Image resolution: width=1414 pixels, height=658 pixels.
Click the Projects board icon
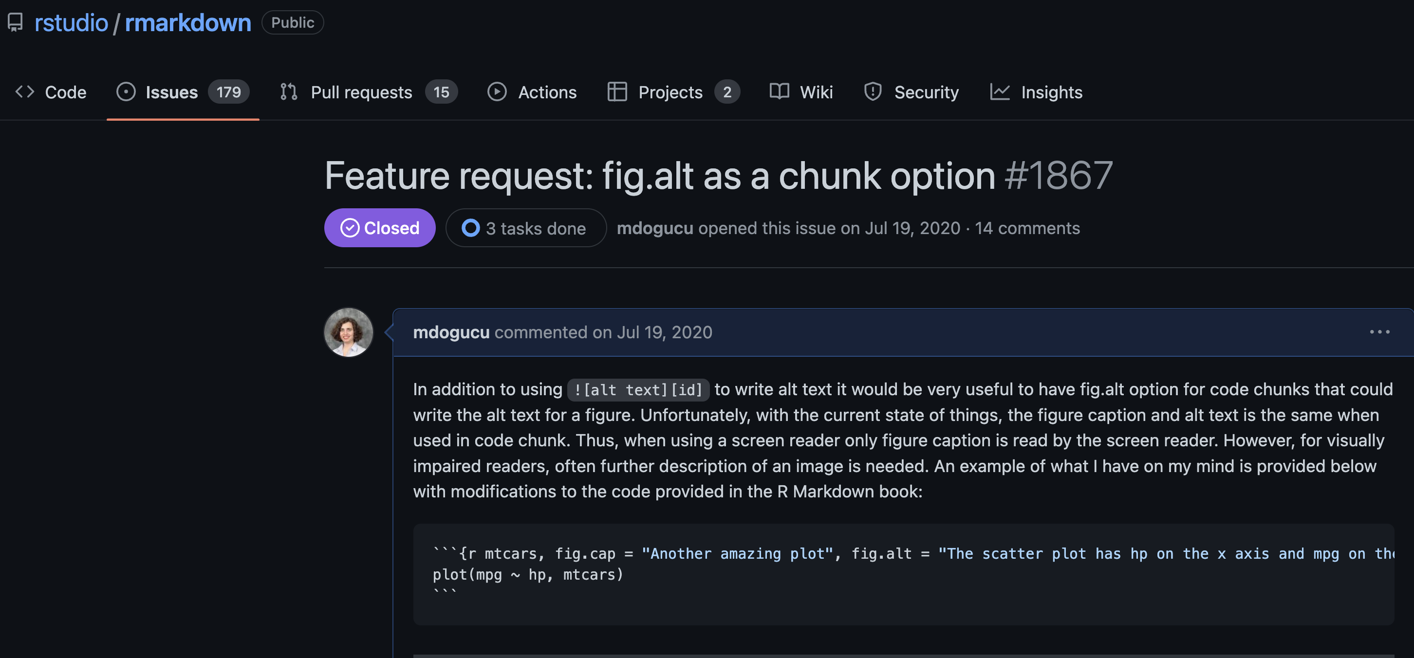pos(617,91)
